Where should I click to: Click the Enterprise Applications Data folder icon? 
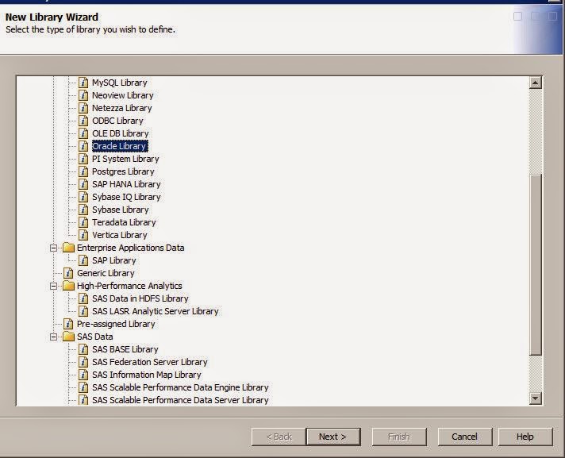pyautogui.click(x=68, y=248)
